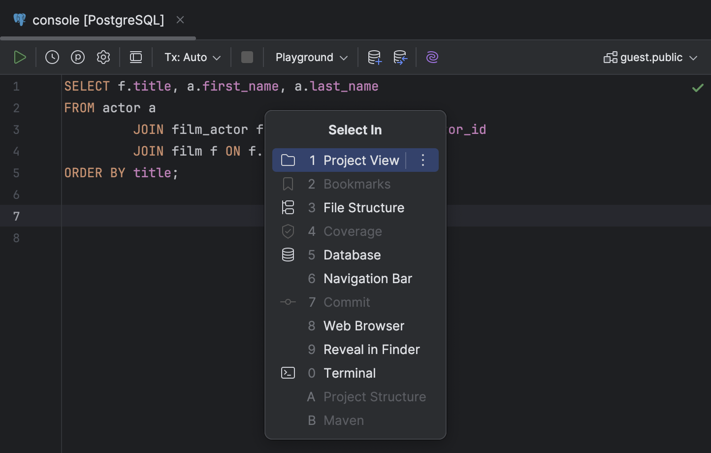Show the explain plan using the circled P icon
Viewport: 711px width, 453px height.
pos(78,57)
